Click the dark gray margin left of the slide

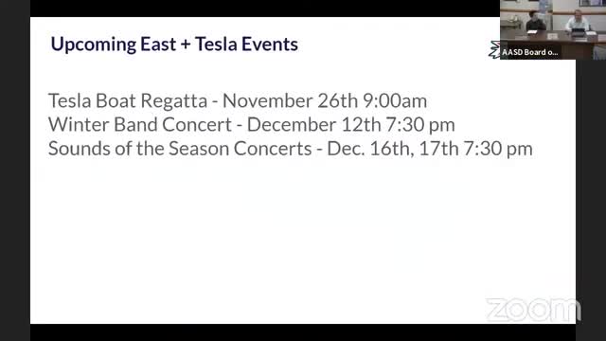click(x=15, y=170)
